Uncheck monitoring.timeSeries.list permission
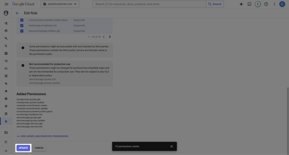 (22, 26)
